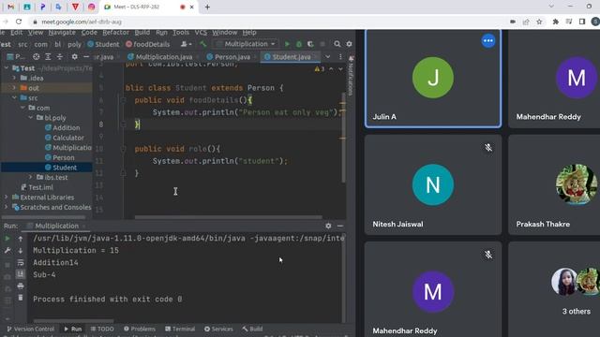The image size is (600, 337).
Task: Clear all console output with trash icon
Action: click(x=21, y=298)
